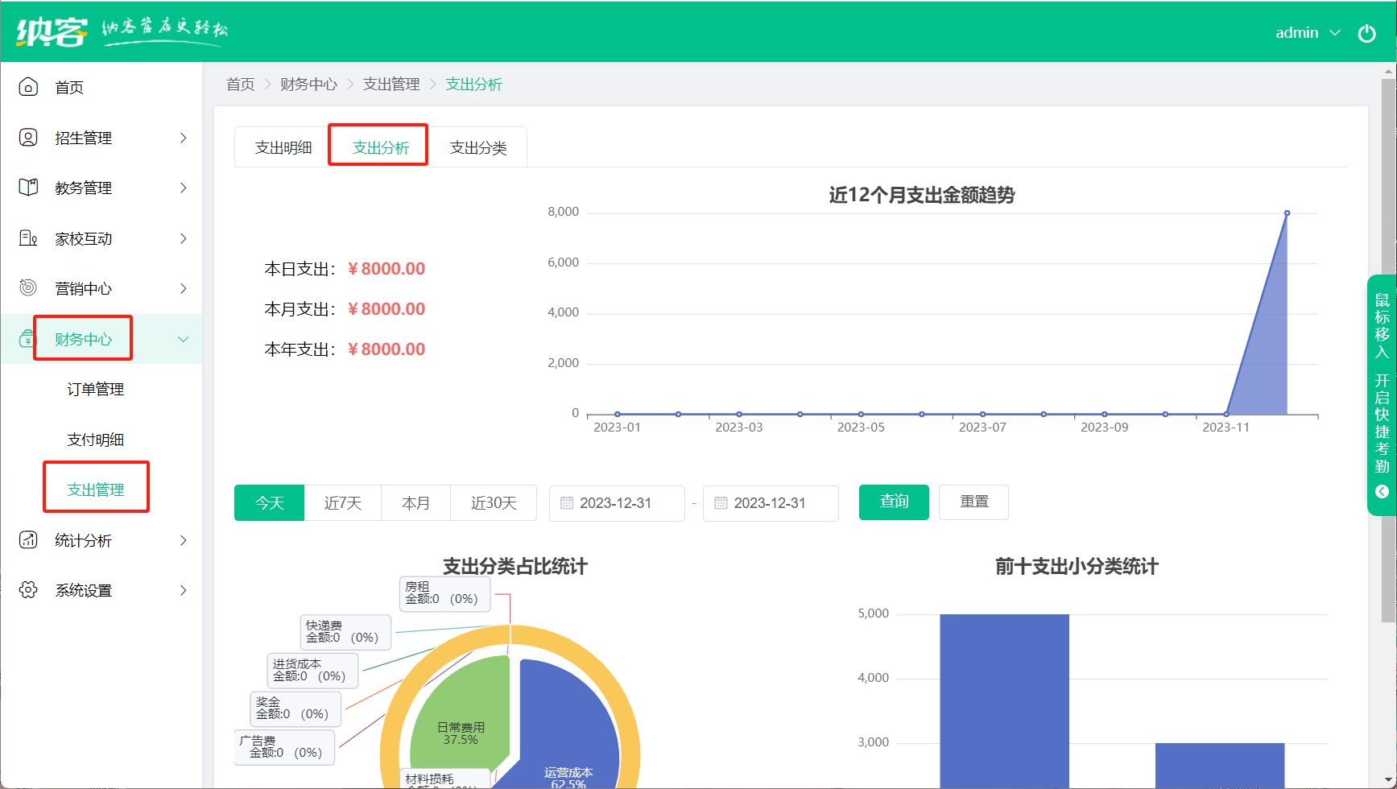
Task: Collapse the quick attendance side panel arrow
Action: (x=1382, y=491)
